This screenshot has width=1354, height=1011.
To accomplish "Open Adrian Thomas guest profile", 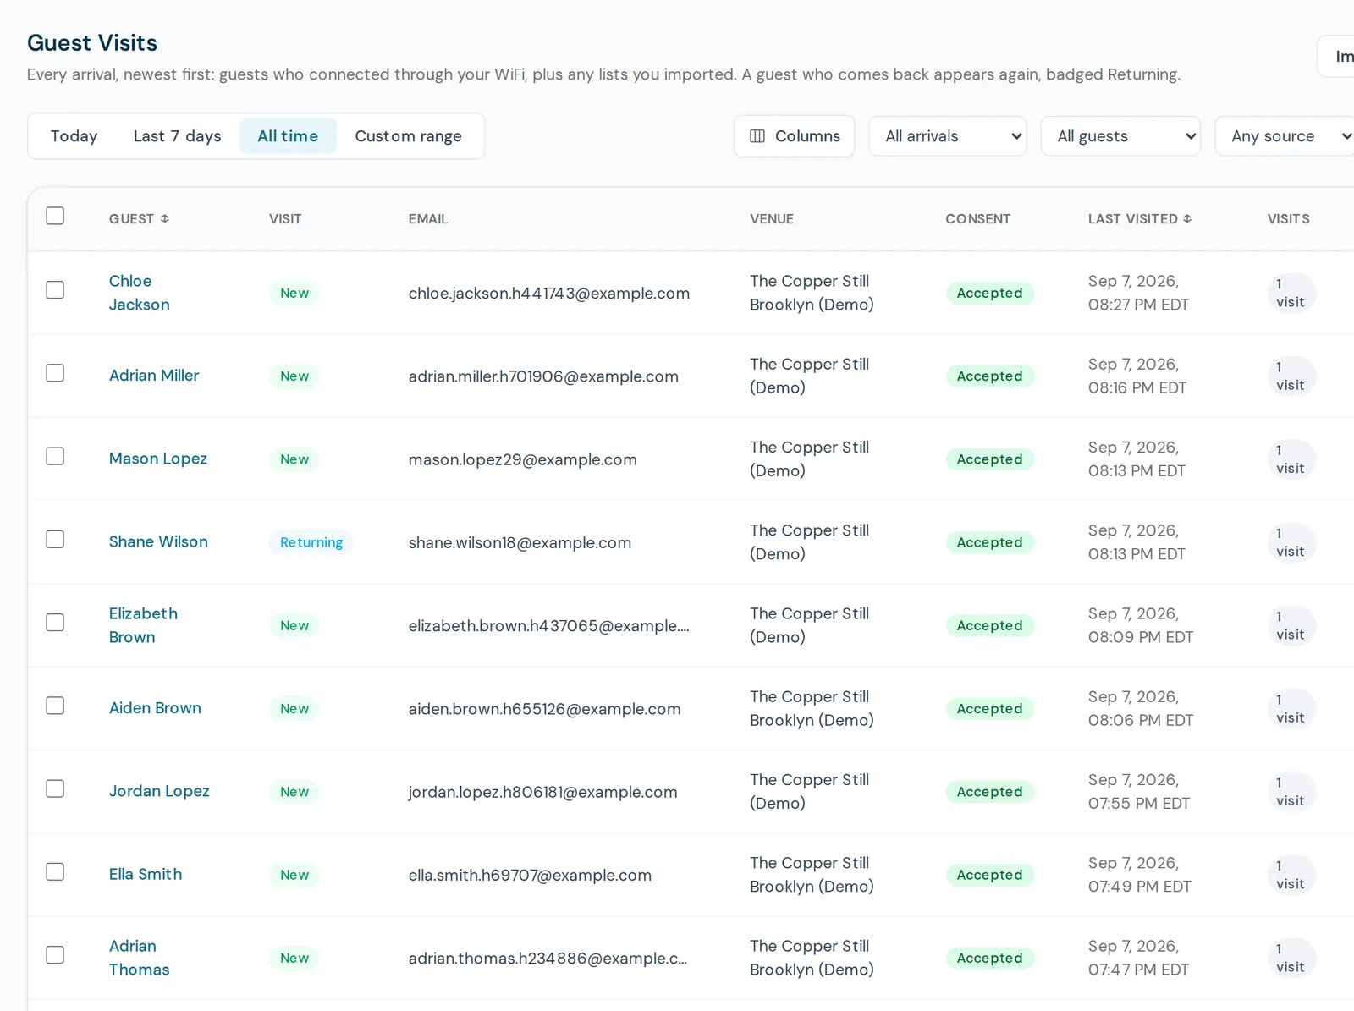I will click(139, 958).
